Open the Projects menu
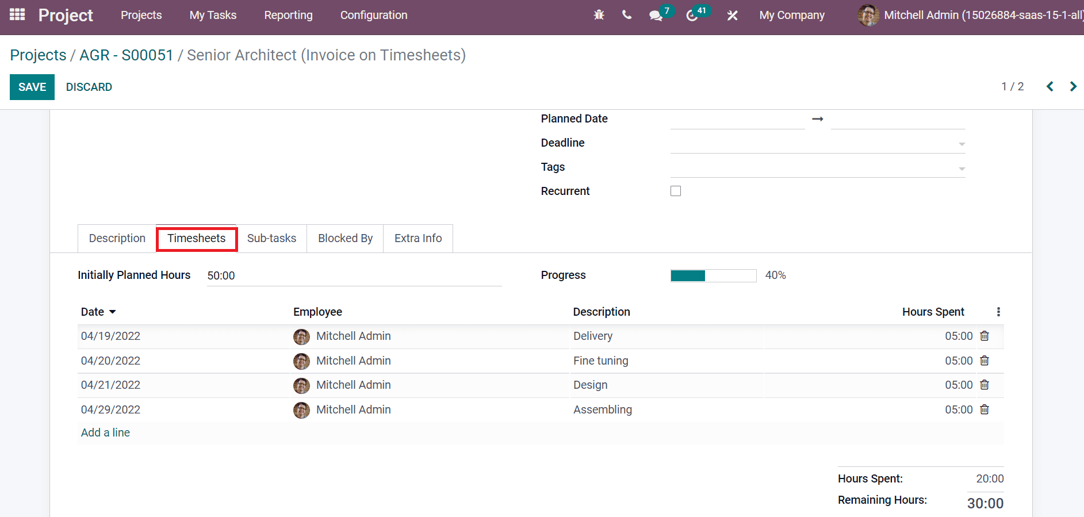 pyautogui.click(x=141, y=15)
